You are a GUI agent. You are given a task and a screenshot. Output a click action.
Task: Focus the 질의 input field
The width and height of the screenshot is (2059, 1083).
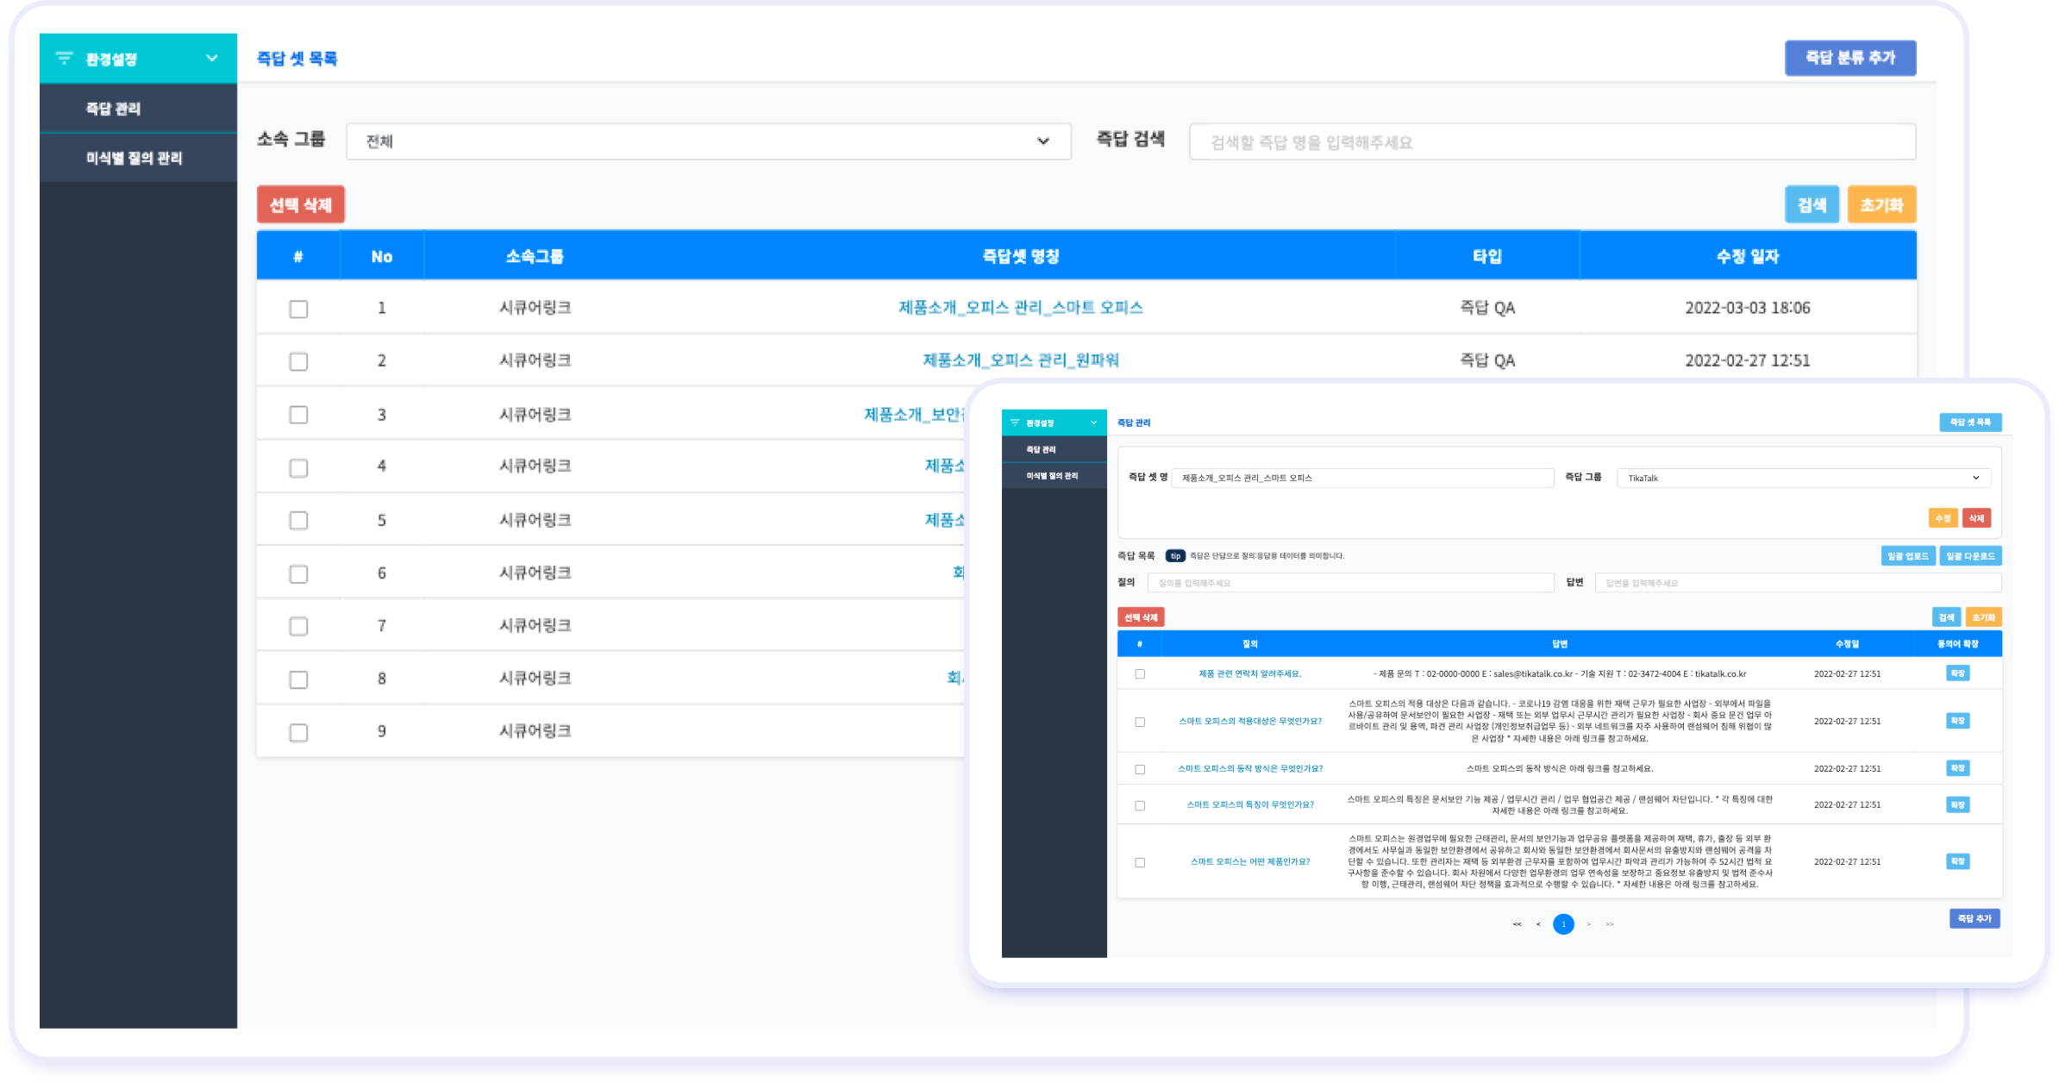tap(1351, 584)
